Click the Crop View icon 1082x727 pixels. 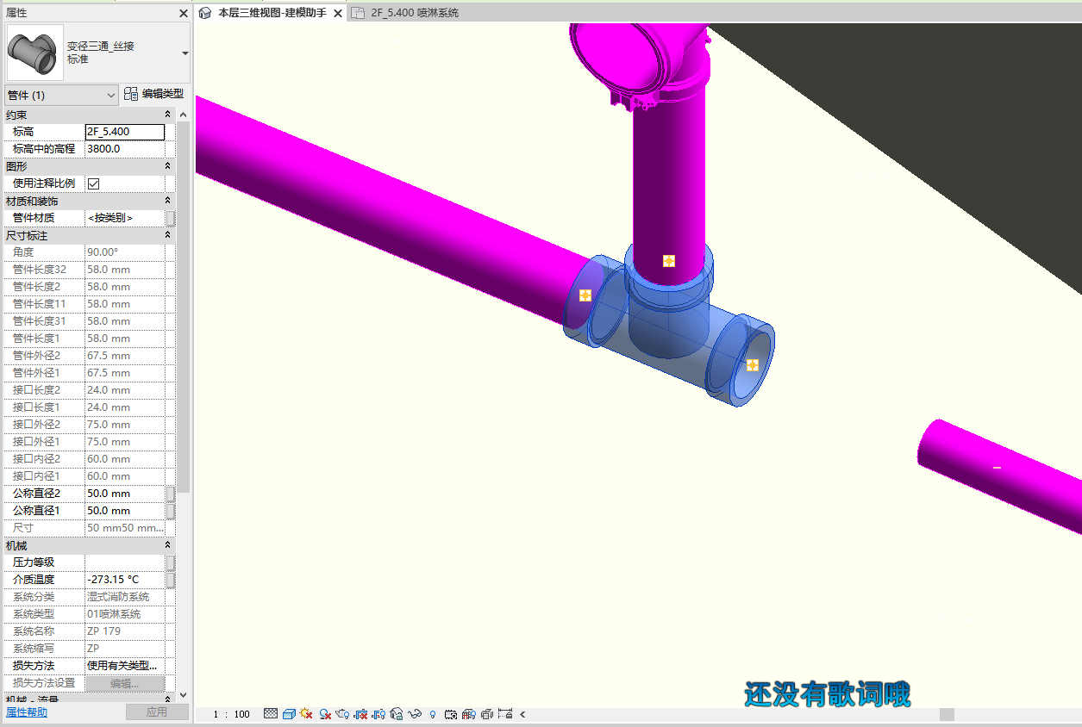[361, 714]
